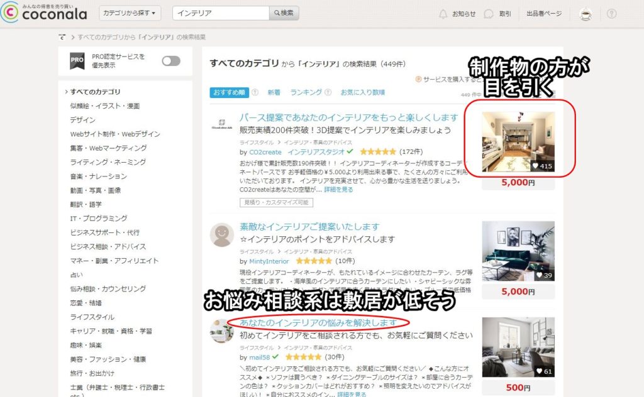Select Webサイト制作・Webデザイン category
The width and height of the screenshot is (644, 397).
coord(115,134)
